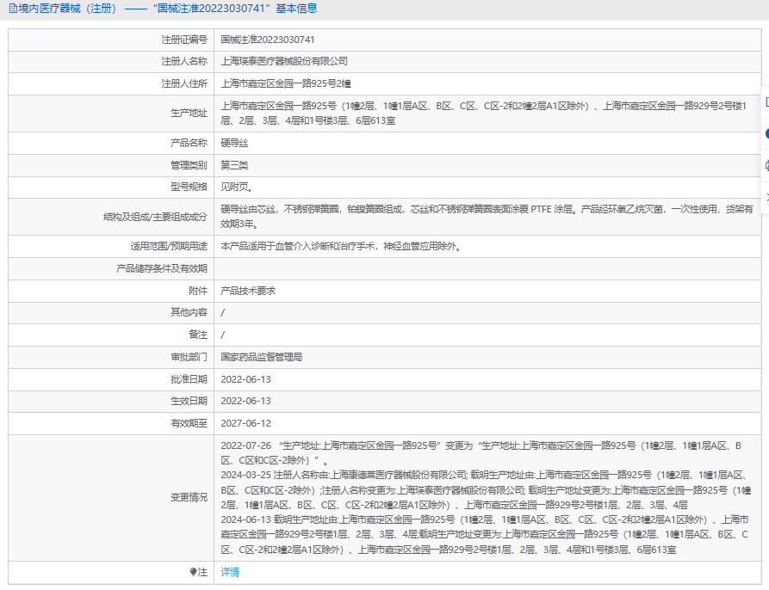The width and height of the screenshot is (769, 590).
Task: Click the 产品名称 label cell
Action: [111, 143]
